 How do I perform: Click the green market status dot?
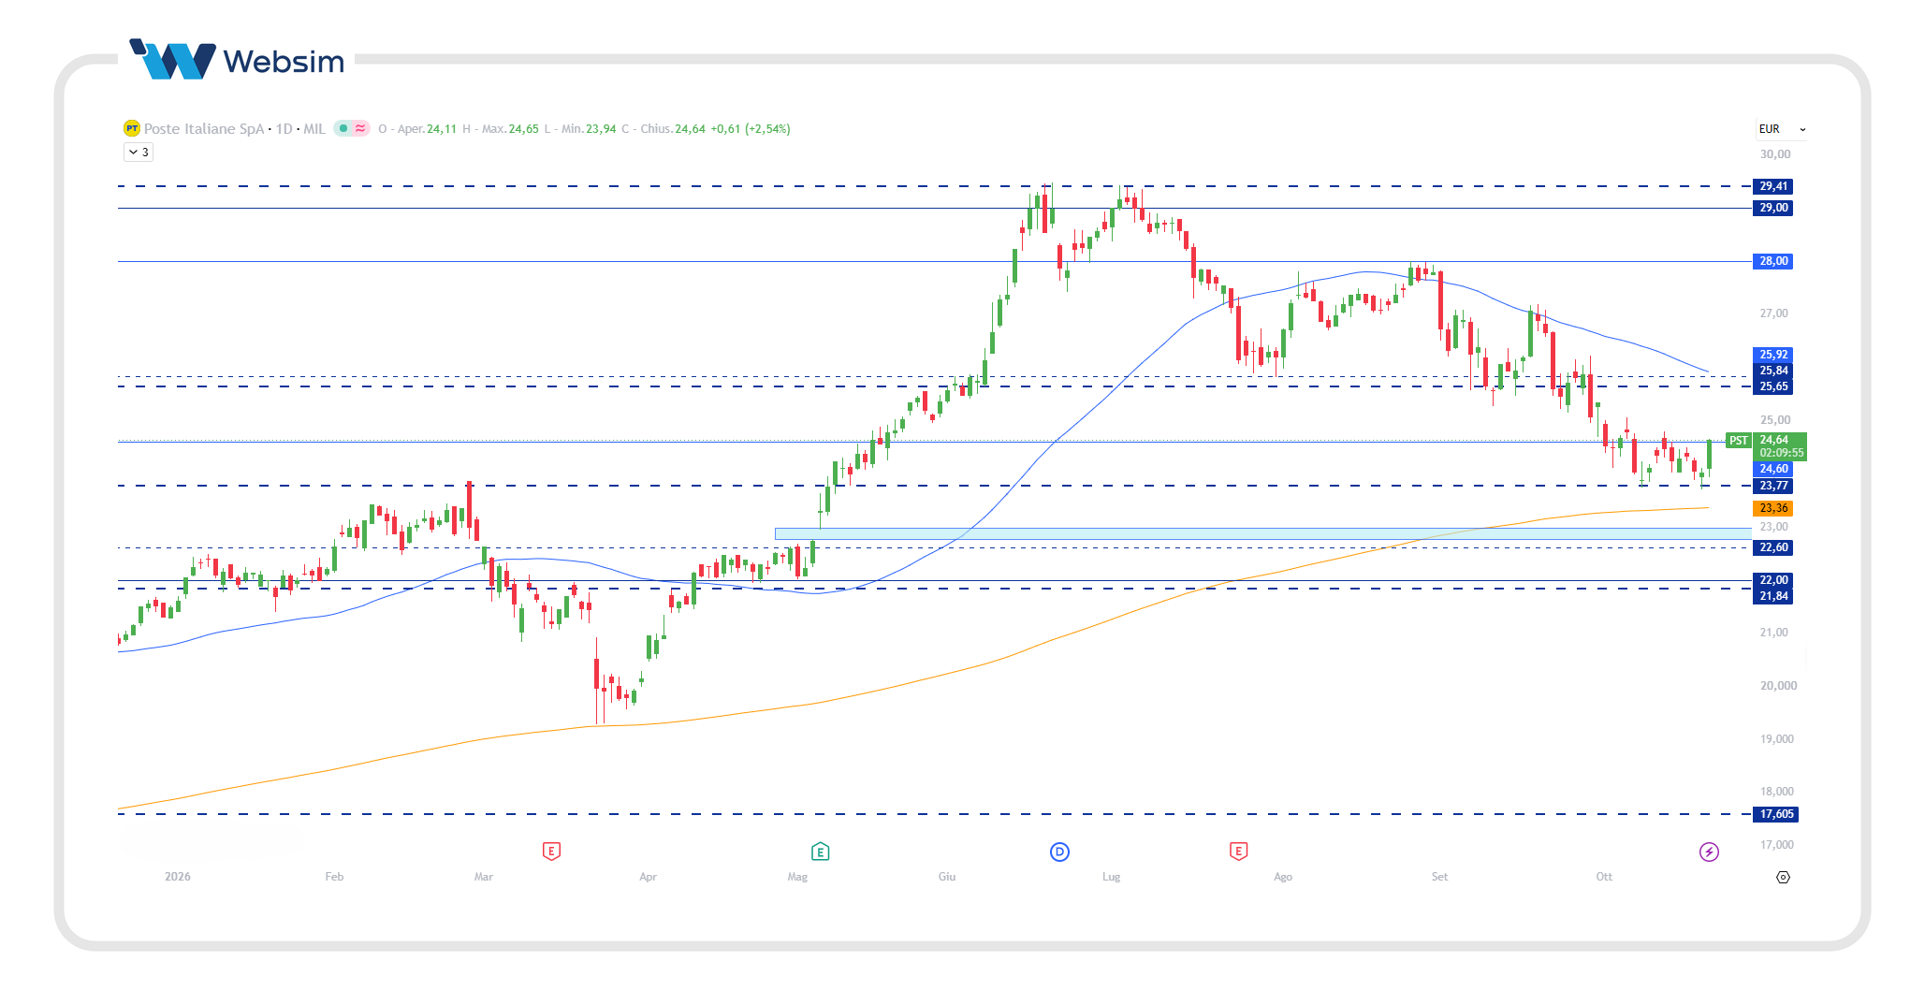343,128
